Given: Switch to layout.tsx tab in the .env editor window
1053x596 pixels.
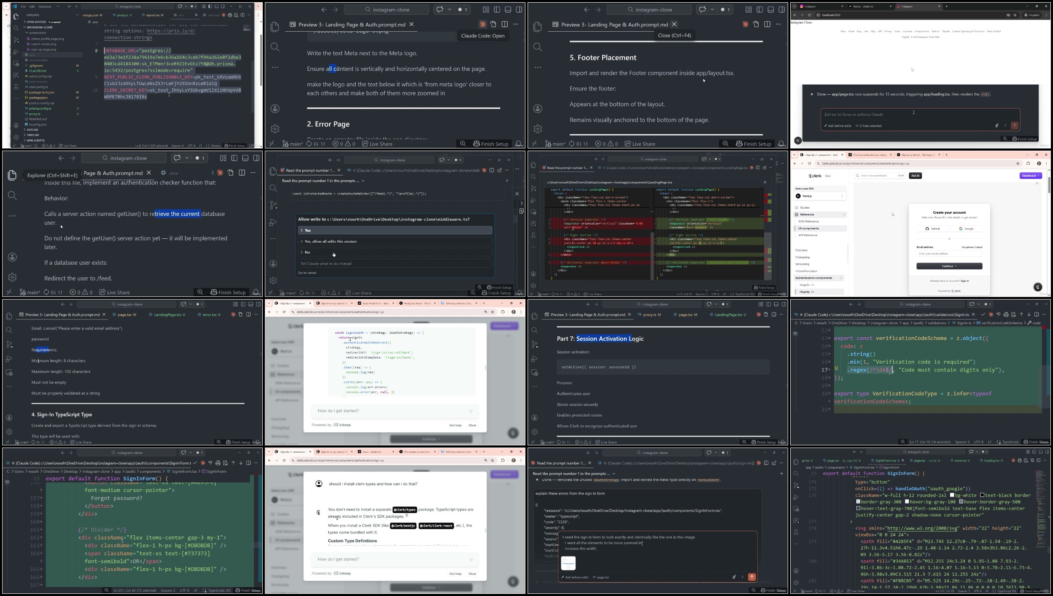Looking at the screenshot, I should pyautogui.click(x=152, y=15).
